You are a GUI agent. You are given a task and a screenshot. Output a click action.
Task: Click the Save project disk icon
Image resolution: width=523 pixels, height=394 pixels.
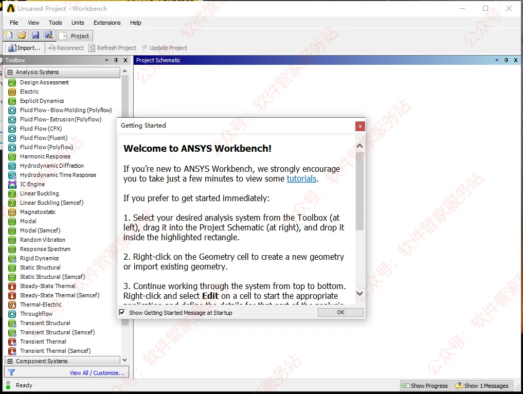pos(35,35)
